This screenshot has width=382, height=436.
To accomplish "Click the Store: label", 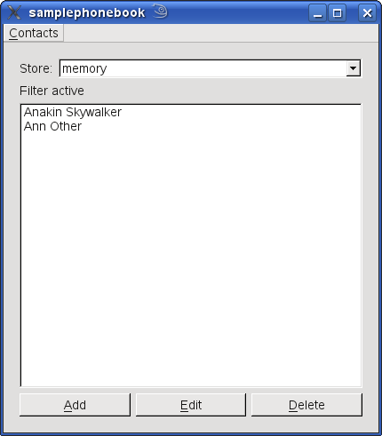I will coord(36,68).
